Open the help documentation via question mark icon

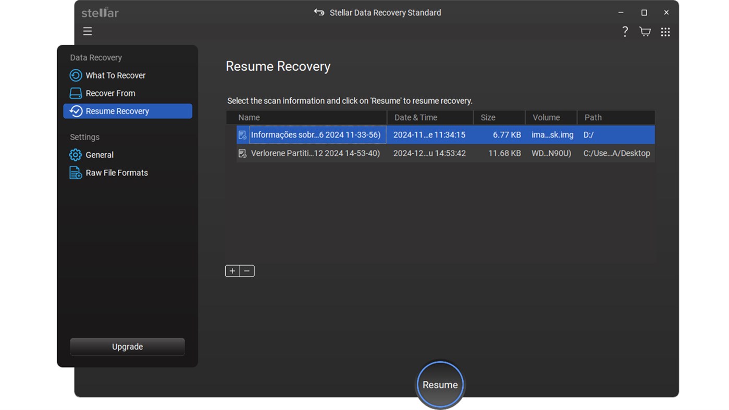point(625,31)
